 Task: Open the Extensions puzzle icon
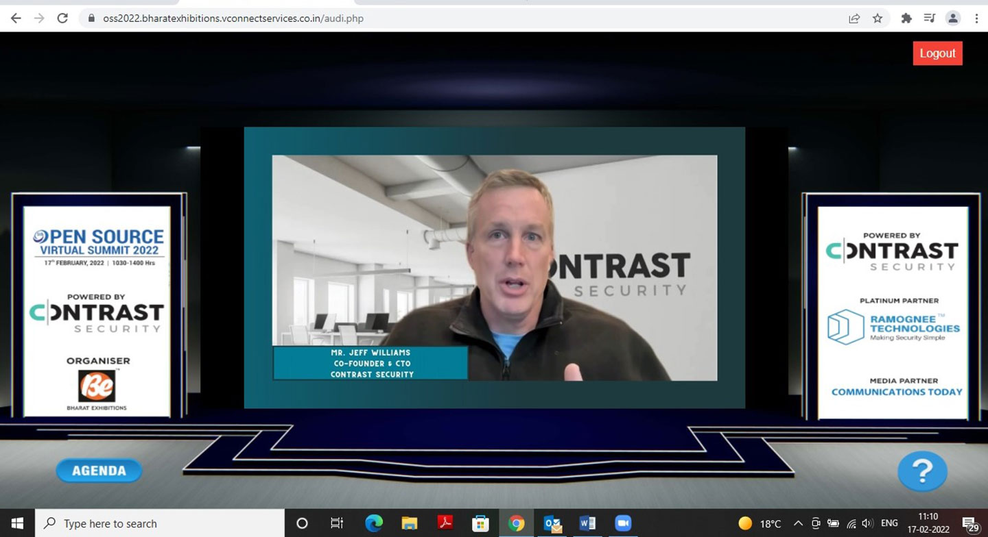[x=906, y=18]
